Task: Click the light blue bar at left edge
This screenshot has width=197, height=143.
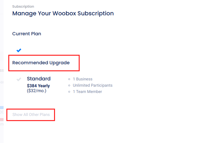Action: pyautogui.click(x=2, y=107)
